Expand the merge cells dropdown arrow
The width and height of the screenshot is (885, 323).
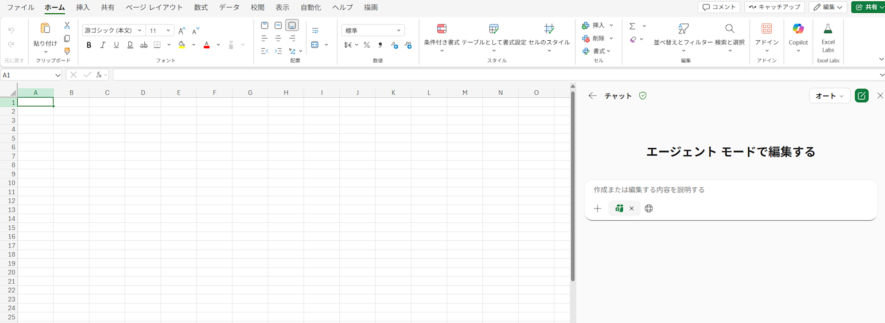point(326,45)
